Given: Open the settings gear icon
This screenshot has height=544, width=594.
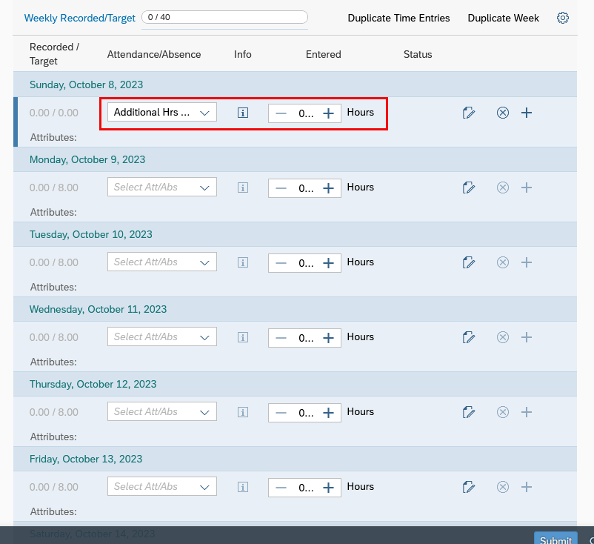Looking at the screenshot, I should pos(563,18).
